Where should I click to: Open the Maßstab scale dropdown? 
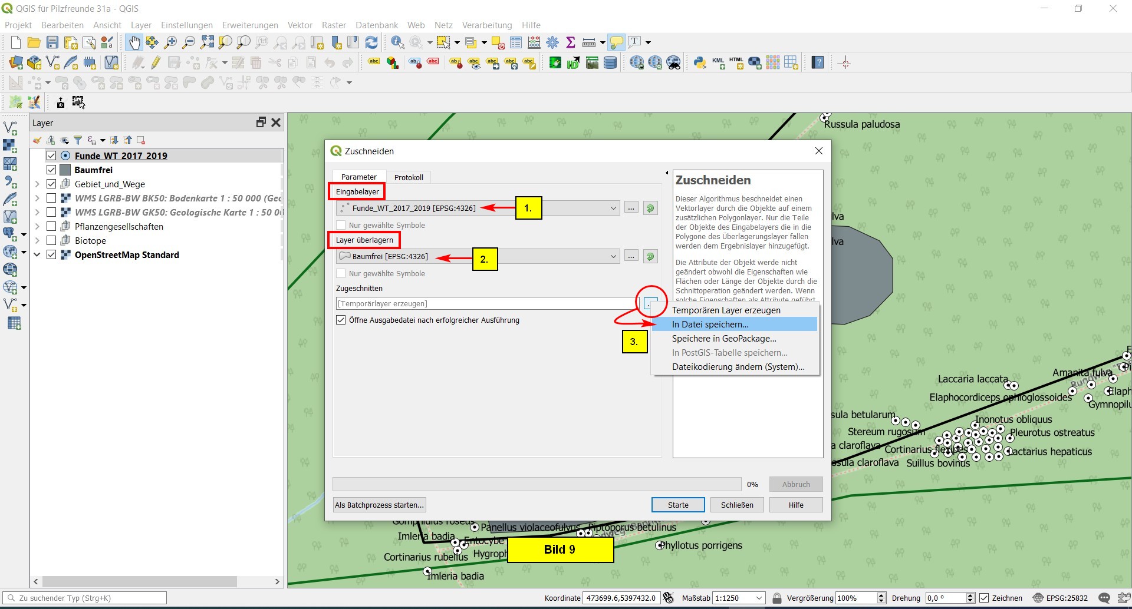pyautogui.click(x=759, y=598)
